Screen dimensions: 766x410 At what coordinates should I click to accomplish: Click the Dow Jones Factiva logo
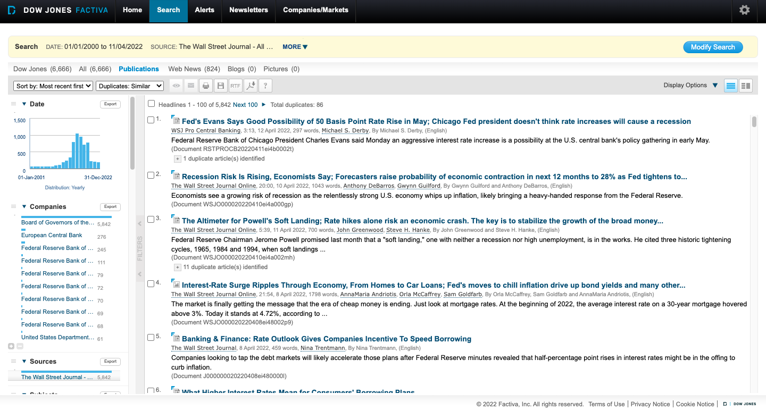57,10
